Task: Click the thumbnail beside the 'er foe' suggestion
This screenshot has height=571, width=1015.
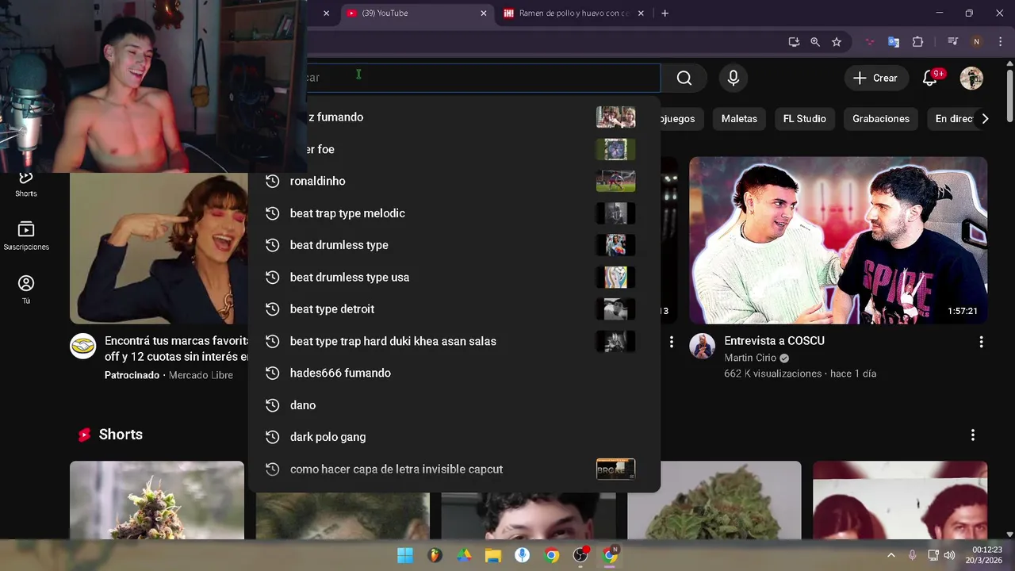Action: point(615,149)
